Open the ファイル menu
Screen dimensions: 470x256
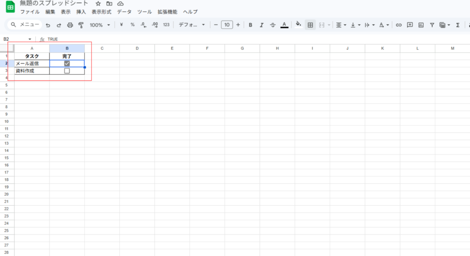tap(30, 12)
